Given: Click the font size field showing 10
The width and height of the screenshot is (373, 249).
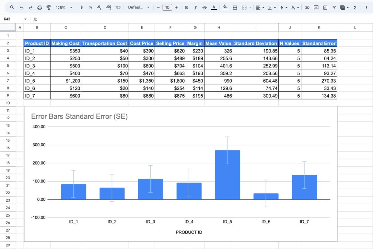Looking at the screenshot, I should coord(167,7).
